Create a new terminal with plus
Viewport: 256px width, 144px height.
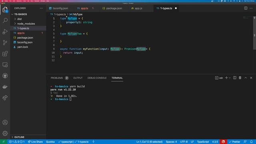pos(226,78)
